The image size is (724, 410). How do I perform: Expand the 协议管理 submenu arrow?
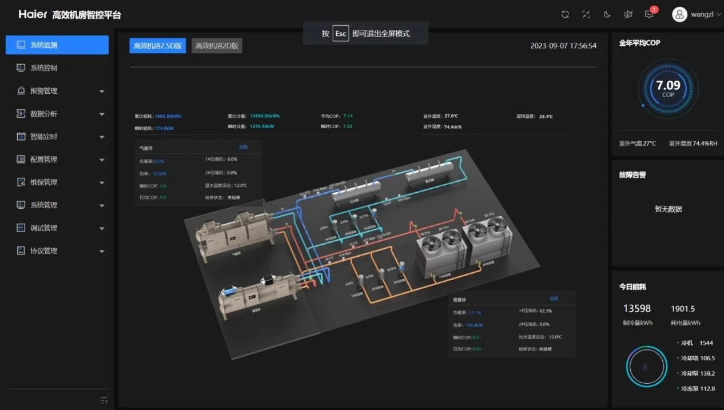[x=102, y=251]
